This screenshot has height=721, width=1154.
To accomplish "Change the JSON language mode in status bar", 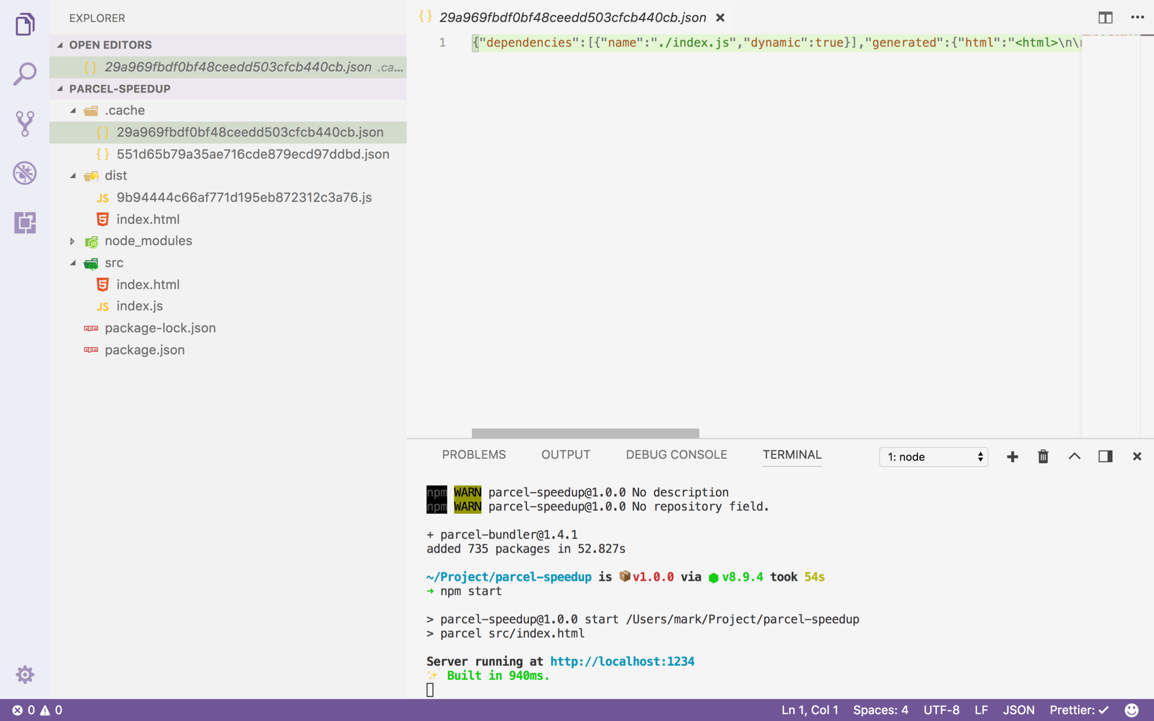I will click(x=1018, y=710).
